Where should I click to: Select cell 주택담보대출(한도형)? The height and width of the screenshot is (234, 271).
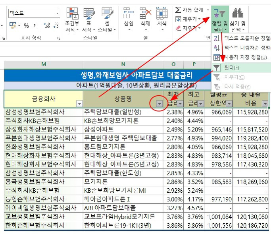coord(123,173)
